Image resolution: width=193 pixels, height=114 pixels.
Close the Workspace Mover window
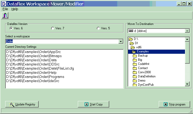point(189,4)
